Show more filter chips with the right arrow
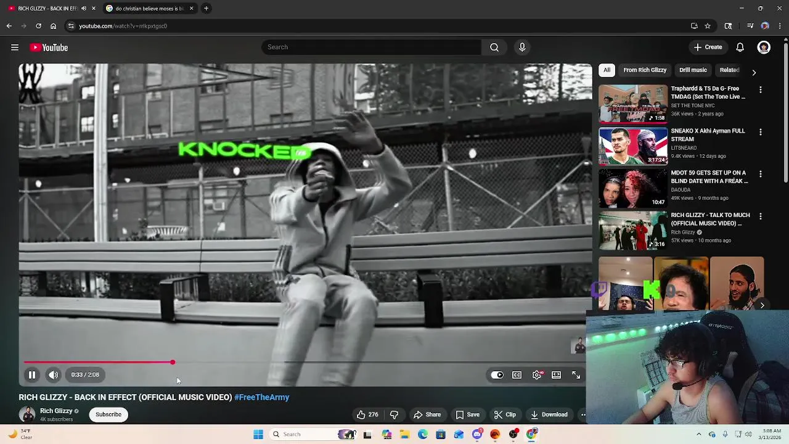 pyautogui.click(x=754, y=72)
